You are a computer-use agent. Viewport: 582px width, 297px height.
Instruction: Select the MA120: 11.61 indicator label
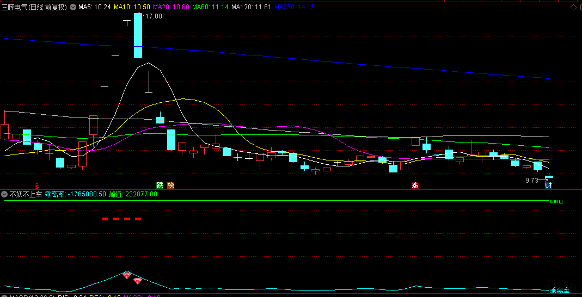(251, 7)
